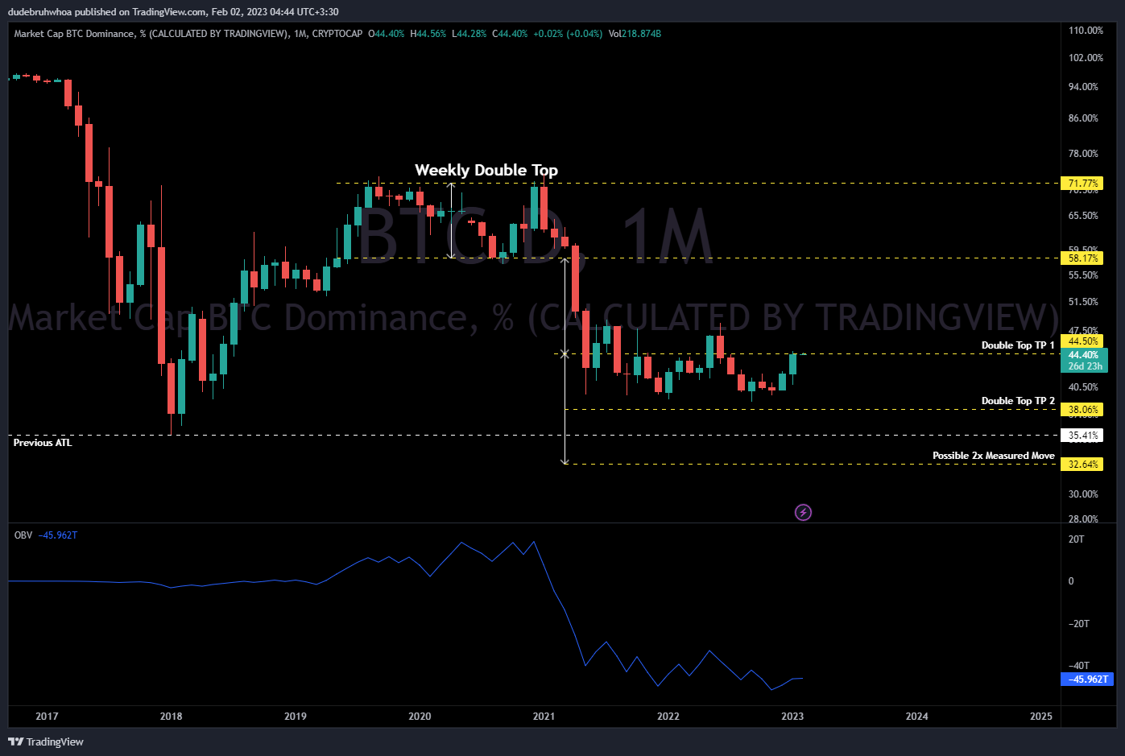Click the yellow 32.64% price label

[1083, 465]
